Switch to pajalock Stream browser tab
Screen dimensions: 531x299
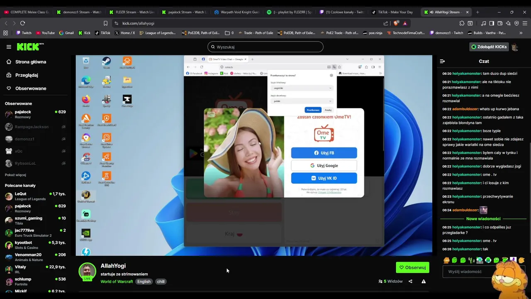coord(184,12)
